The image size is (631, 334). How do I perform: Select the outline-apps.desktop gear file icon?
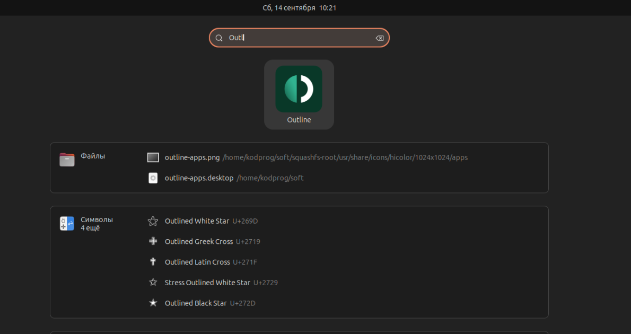(x=153, y=178)
